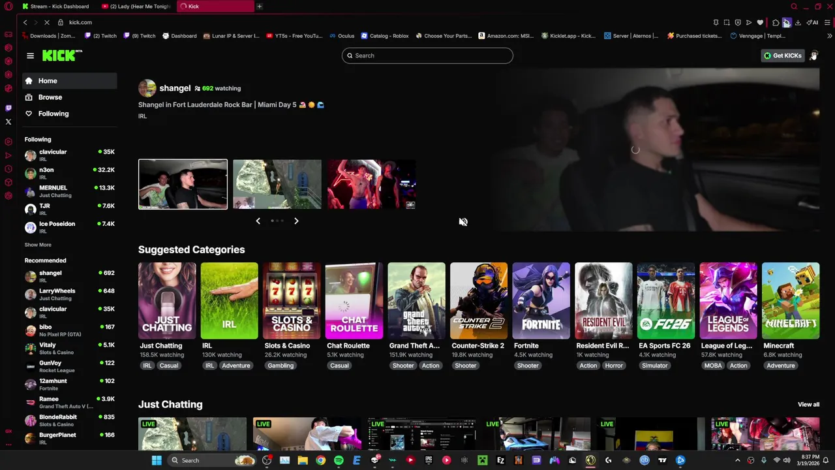
Task: Select the third neon-lit stream thumbnail
Action: tap(372, 184)
